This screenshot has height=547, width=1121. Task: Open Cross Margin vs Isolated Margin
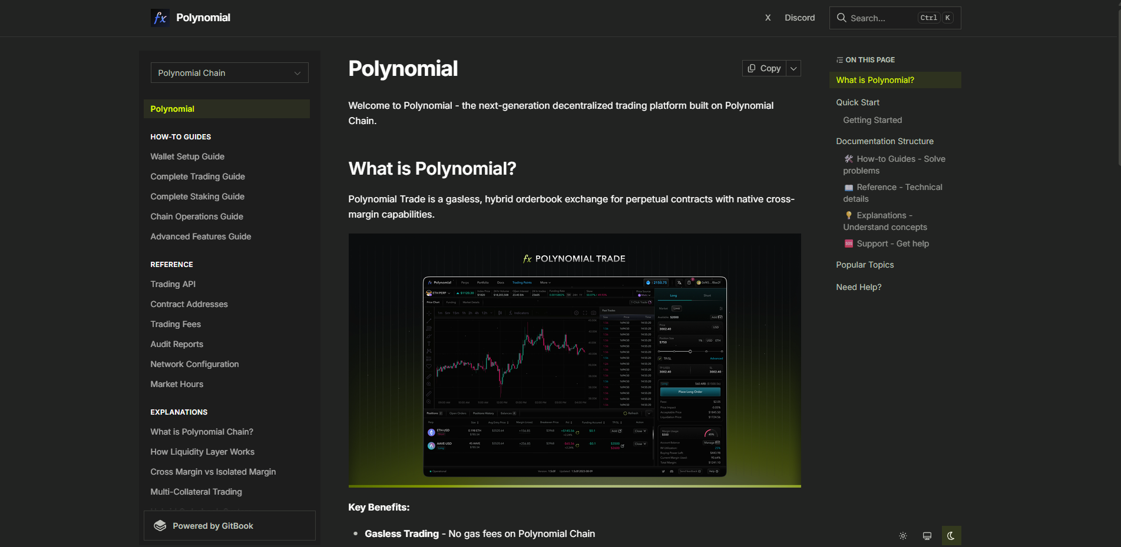[213, 472]
